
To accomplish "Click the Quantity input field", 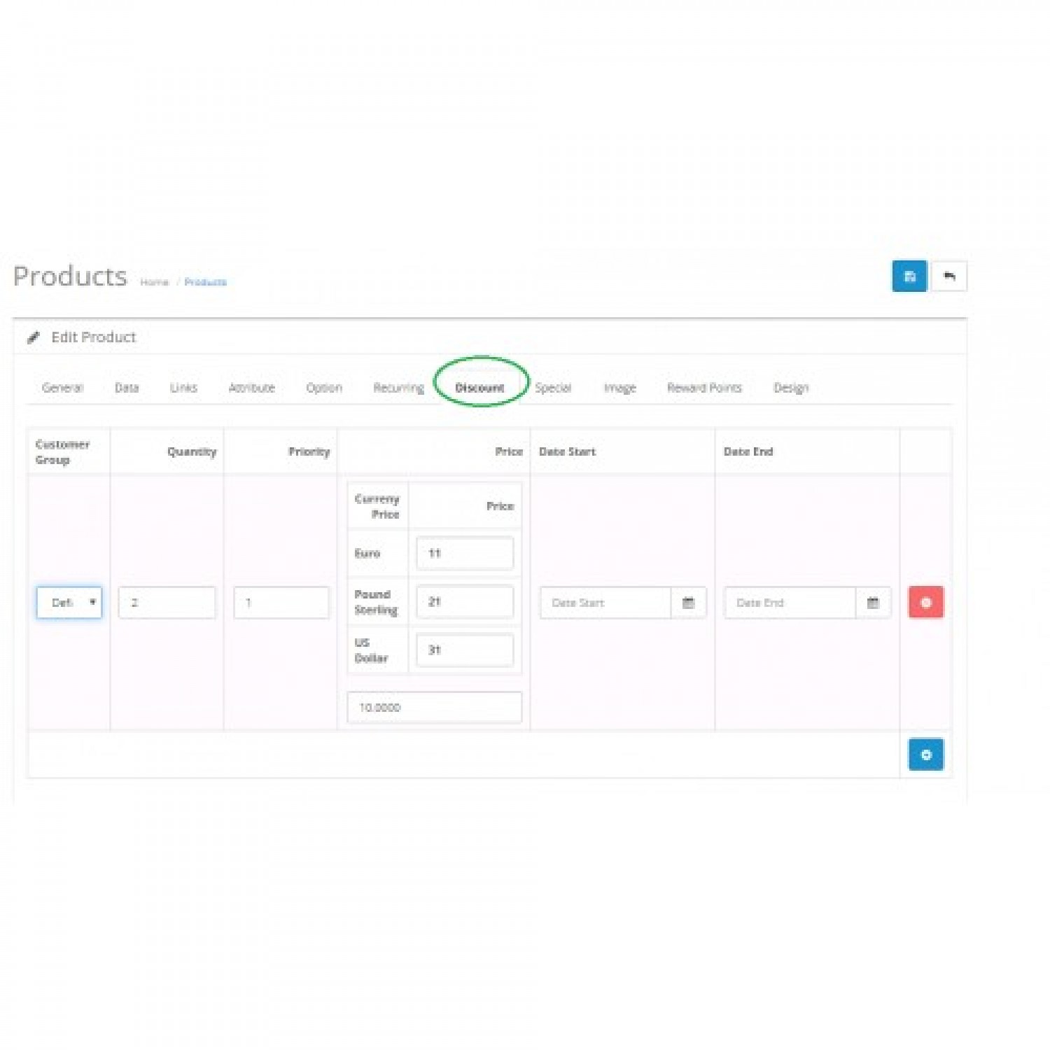I will (x=167, y=603).
